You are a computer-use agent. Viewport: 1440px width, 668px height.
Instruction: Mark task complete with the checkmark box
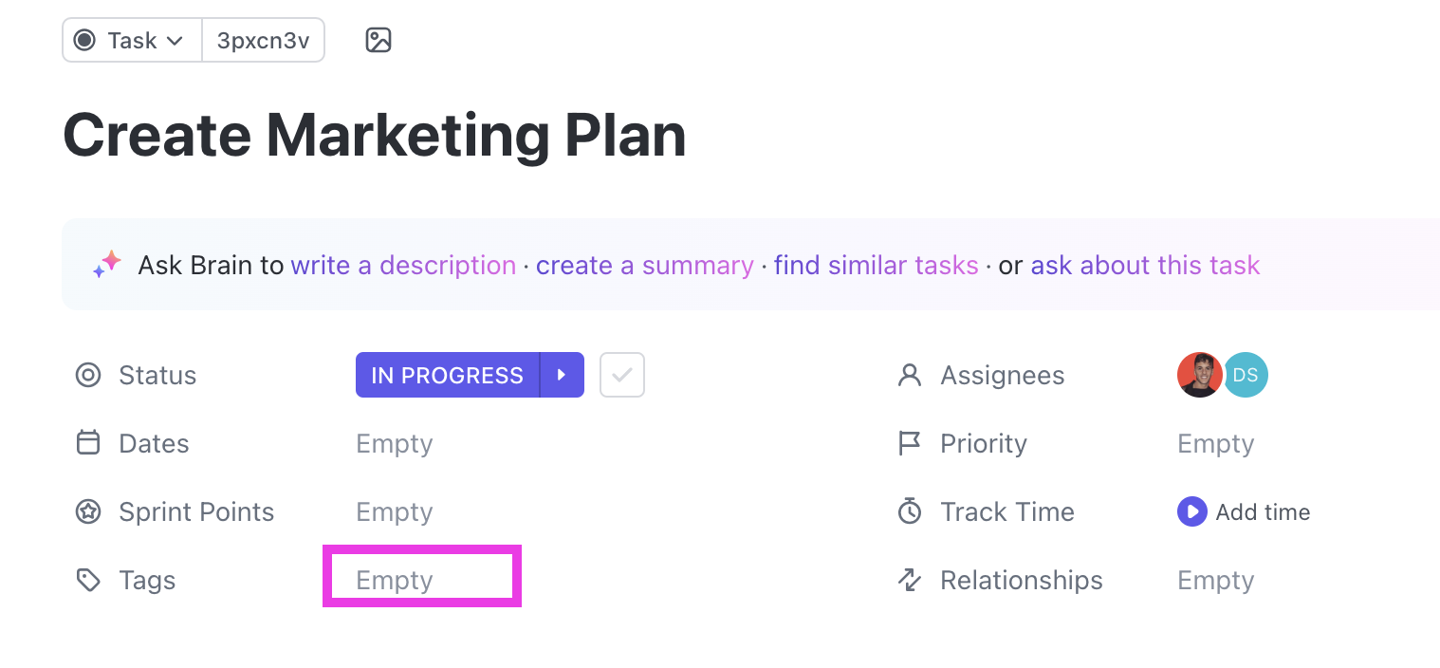pos(622,376)
